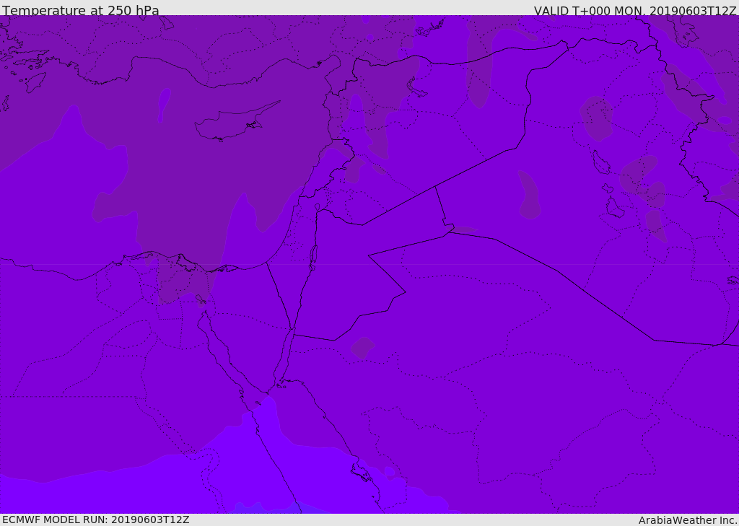Viewport: 739px width, 526px height.
Task: Click the 'ECMWF MODEL RUN: 20190603T12Z' text
Action: [96, 520]
